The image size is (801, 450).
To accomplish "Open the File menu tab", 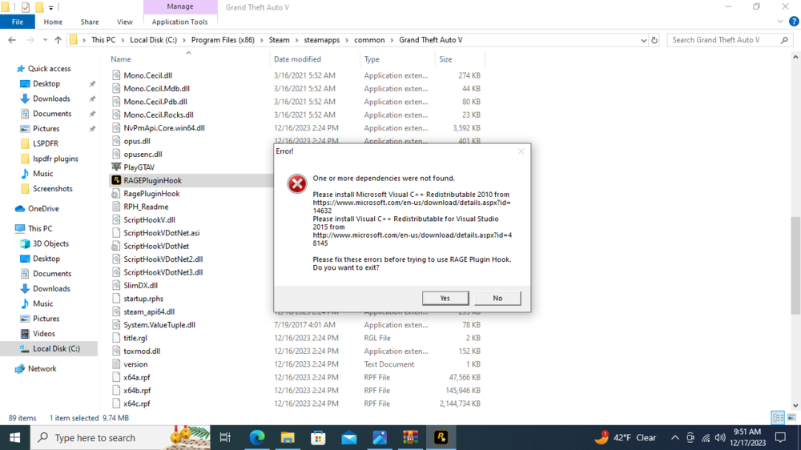I will (x=18, y=22).
